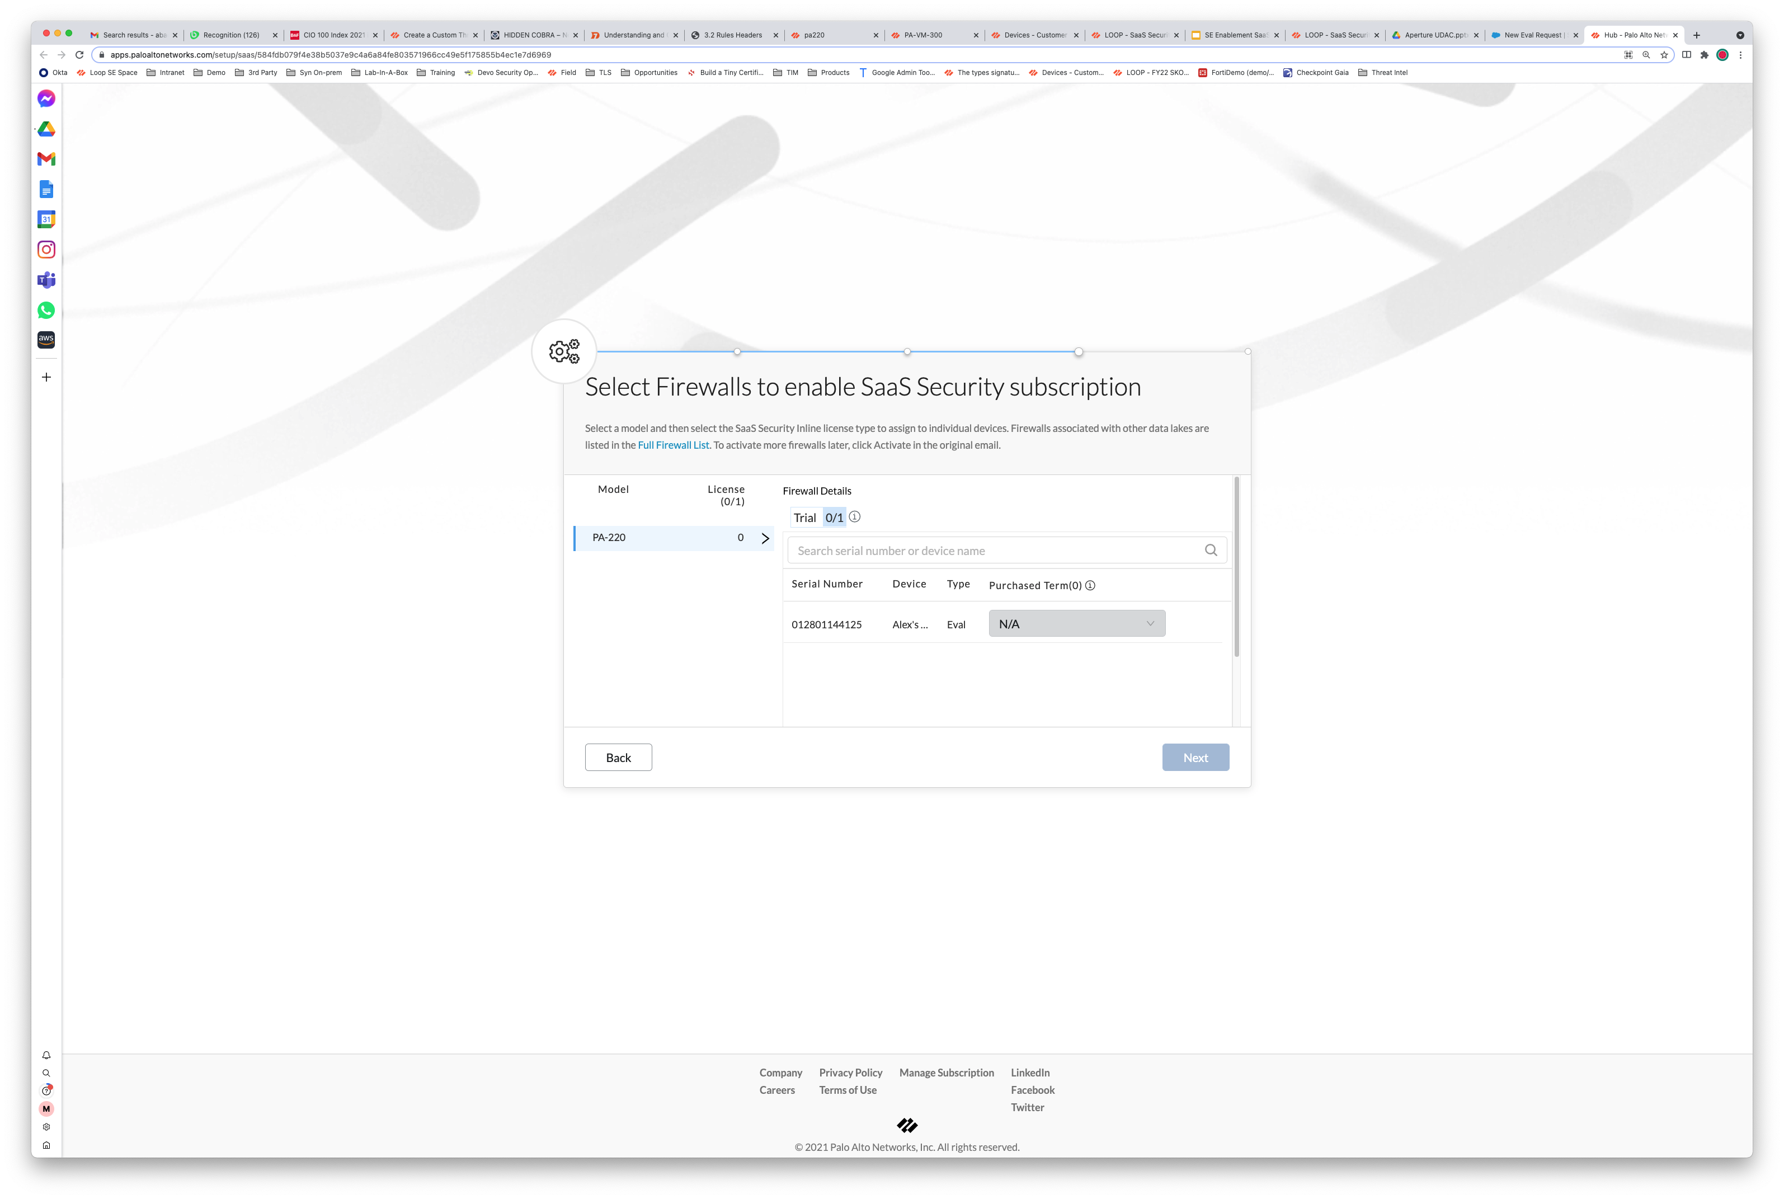
Task: Open Gmail from the sidebar
Action: coord(46,159)
